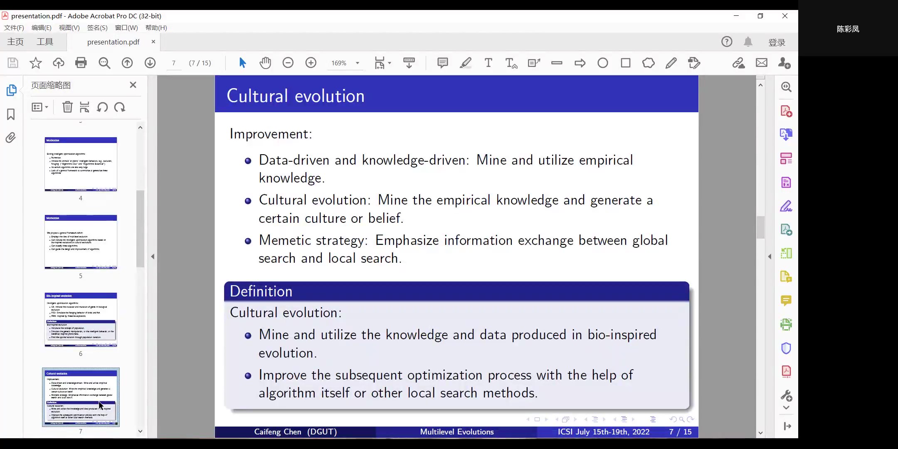Choose the draw oval shape tool
Screen dimensions: 898x449
[x=603, y=63]
